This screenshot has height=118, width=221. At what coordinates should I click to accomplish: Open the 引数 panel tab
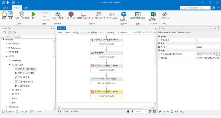coord(66,111)
